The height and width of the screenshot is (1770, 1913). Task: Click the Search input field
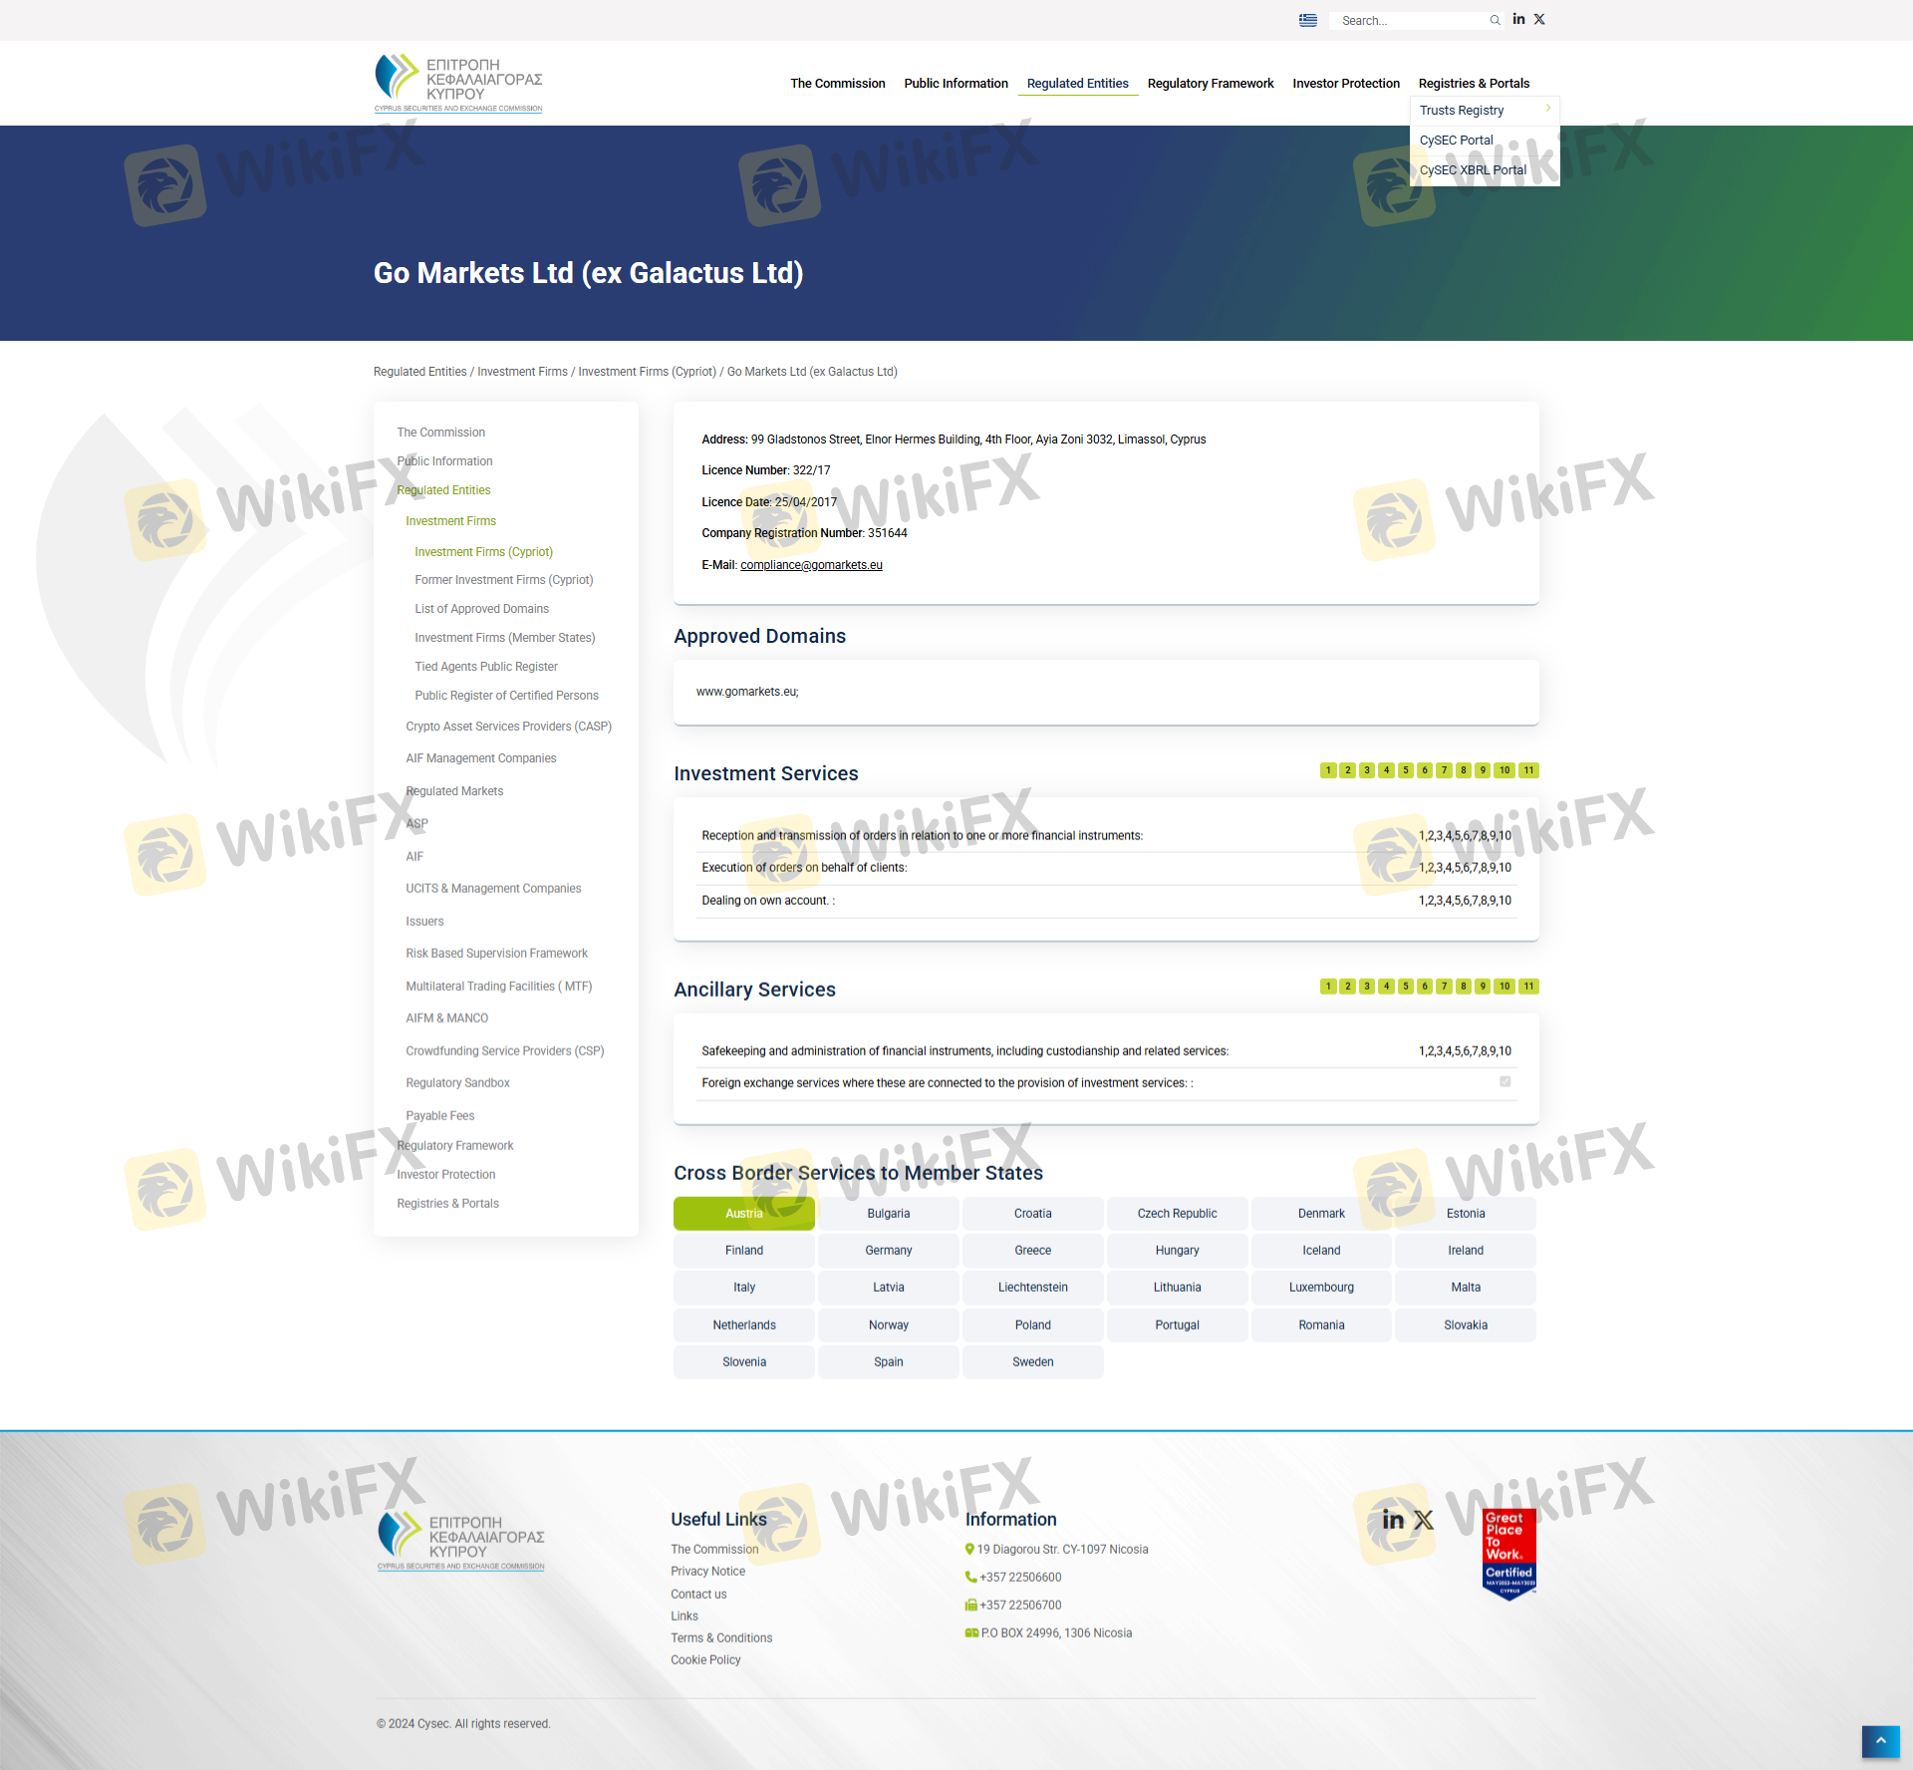1410,21
